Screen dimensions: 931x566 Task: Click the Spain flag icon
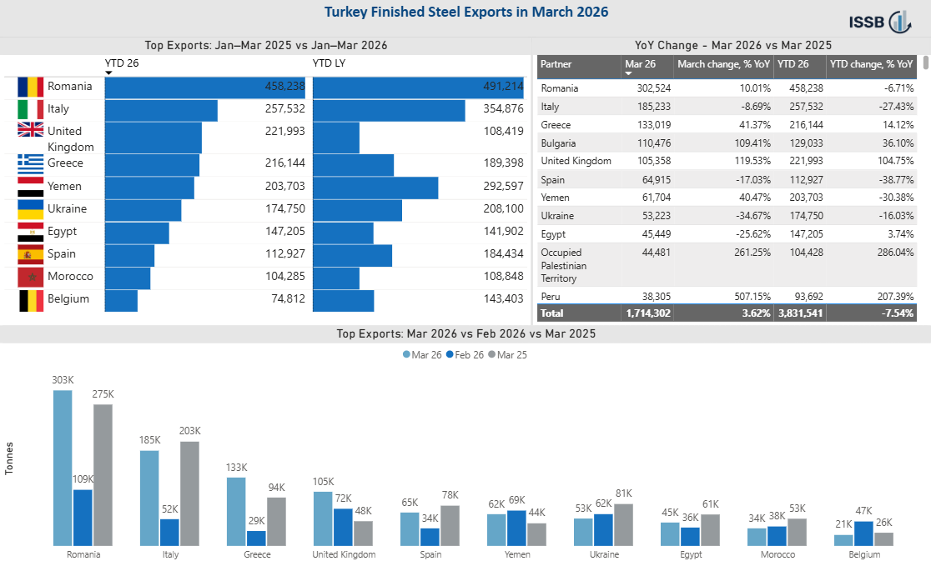(x=30, y=254)
